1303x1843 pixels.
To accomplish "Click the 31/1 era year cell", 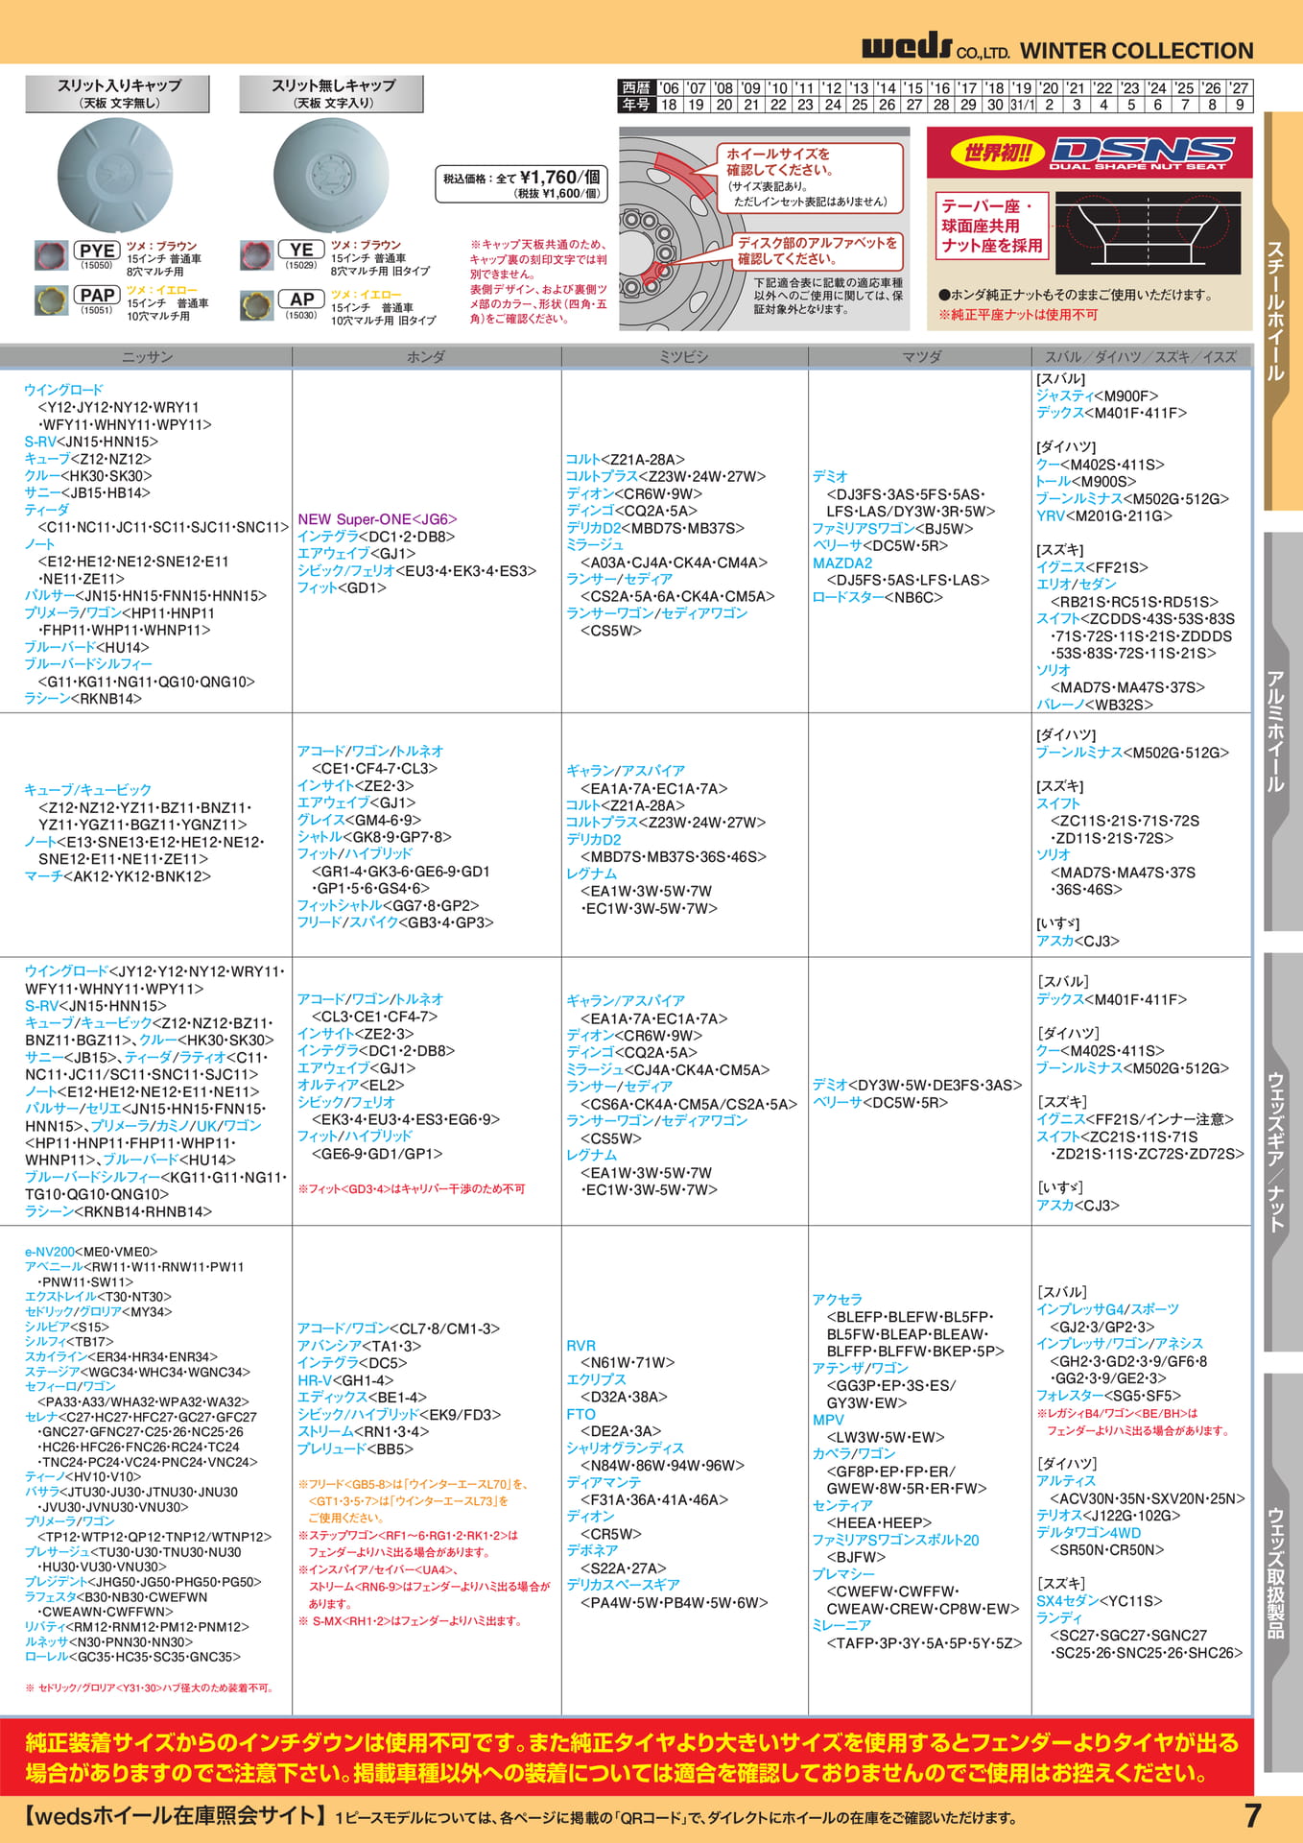I will click(x=1023, y=105).
